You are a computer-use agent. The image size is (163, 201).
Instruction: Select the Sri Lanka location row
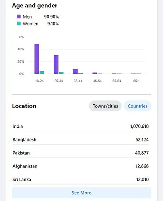pyautogui.click(x=81, y=179)
